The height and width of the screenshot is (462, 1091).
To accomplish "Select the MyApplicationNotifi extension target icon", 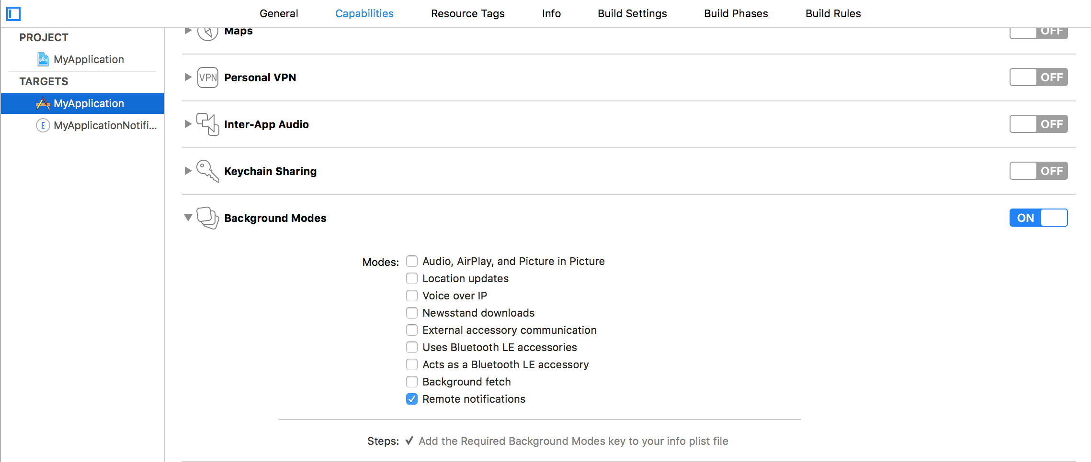I will (x=43, y=125).
